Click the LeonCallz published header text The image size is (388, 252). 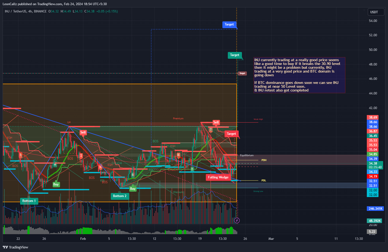click(55, 4)
